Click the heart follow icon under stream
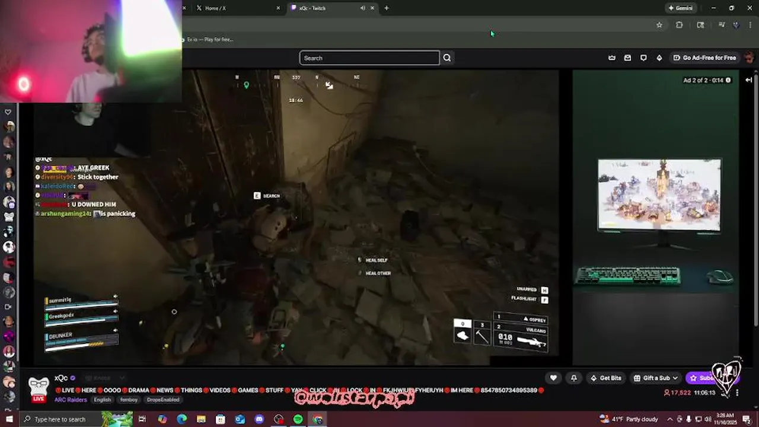Viewport: 759px width, 427px height. point(553,378)
